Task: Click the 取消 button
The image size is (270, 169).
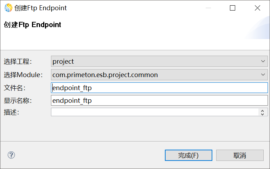Action: (x=240, y=155)
